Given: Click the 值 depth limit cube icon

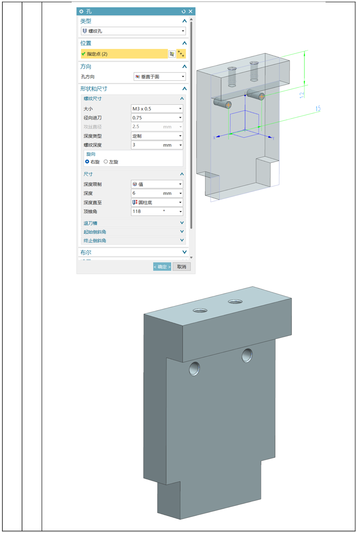Looking at the screenshot, I should [x=135, y=184].
